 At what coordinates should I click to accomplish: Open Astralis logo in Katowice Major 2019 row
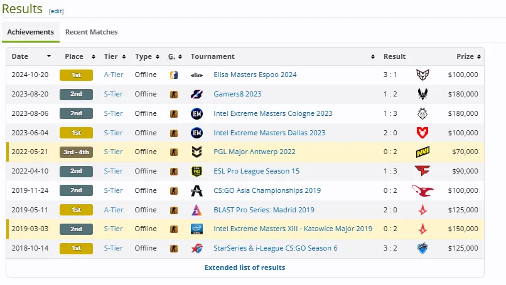click(x=423, y=229)
